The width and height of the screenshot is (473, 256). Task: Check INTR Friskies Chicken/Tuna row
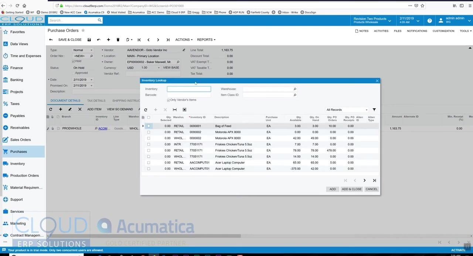pos(149,144)
